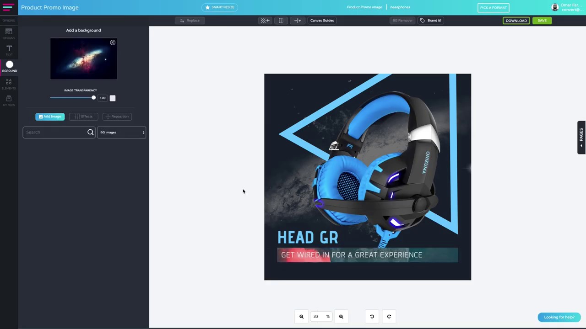Viewport: 586px width, 329px height.
Task: Open the Elements panel
Action: [9, 84]
